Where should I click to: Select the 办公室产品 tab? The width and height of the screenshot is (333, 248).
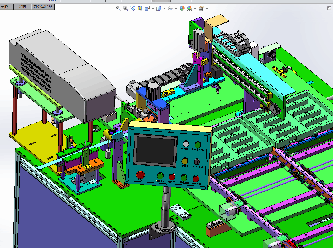click(x=43, y=7)
